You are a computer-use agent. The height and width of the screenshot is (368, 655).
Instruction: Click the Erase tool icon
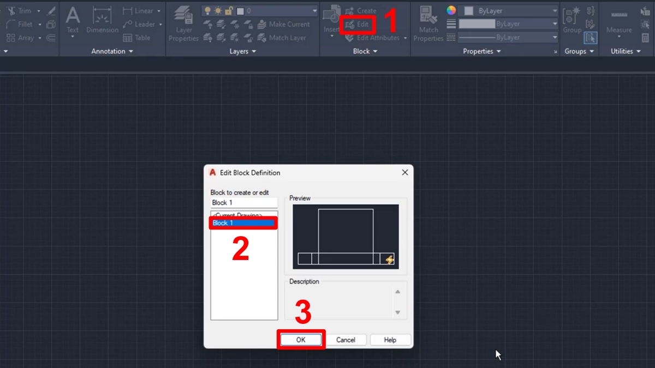tap(51, 10)
